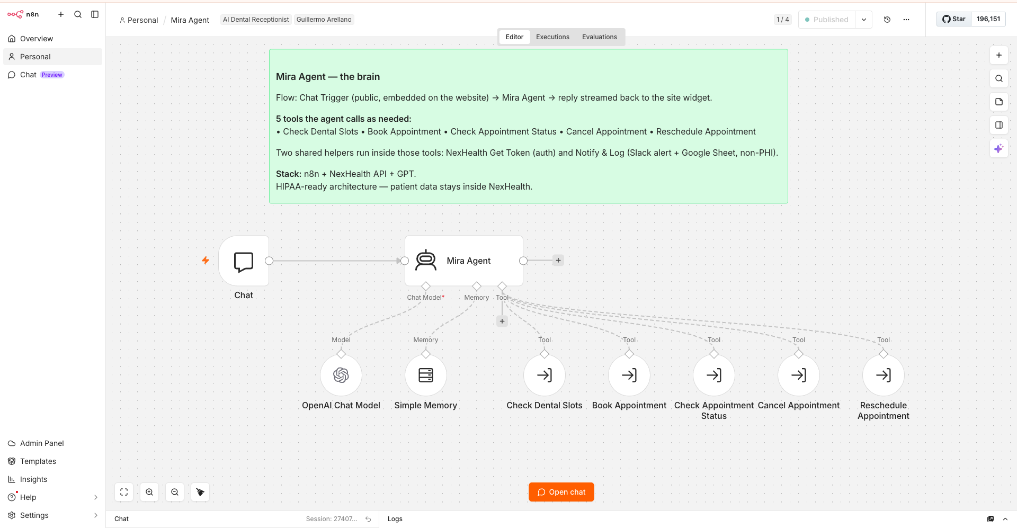Open Admin Panel

click(x=52, y=443)
